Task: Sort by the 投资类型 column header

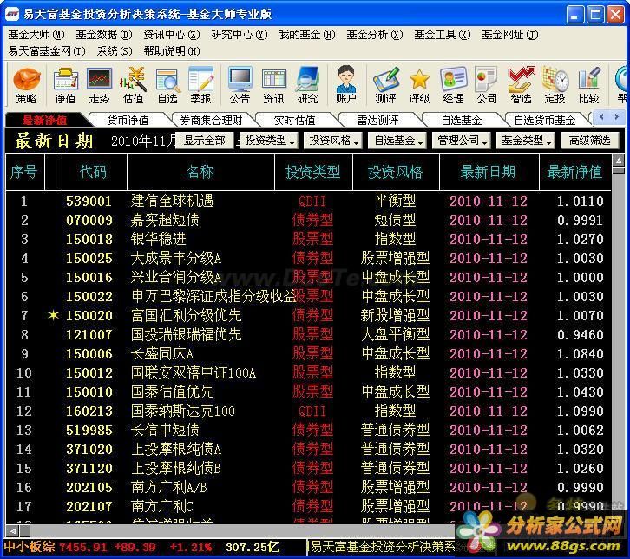Action: pyautogui.click(x=313, y=172)
